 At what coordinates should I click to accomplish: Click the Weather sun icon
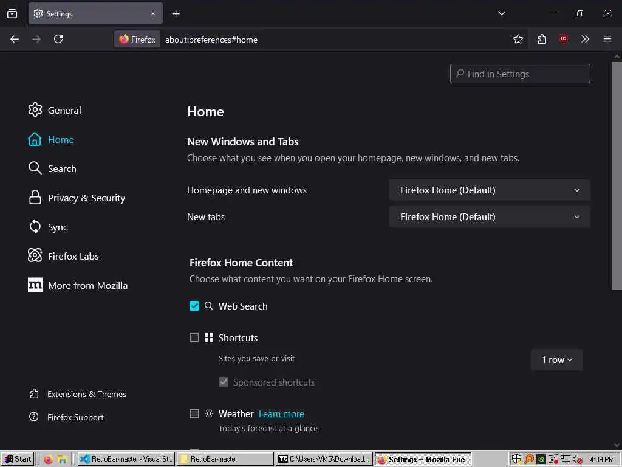tap(209, 413)
